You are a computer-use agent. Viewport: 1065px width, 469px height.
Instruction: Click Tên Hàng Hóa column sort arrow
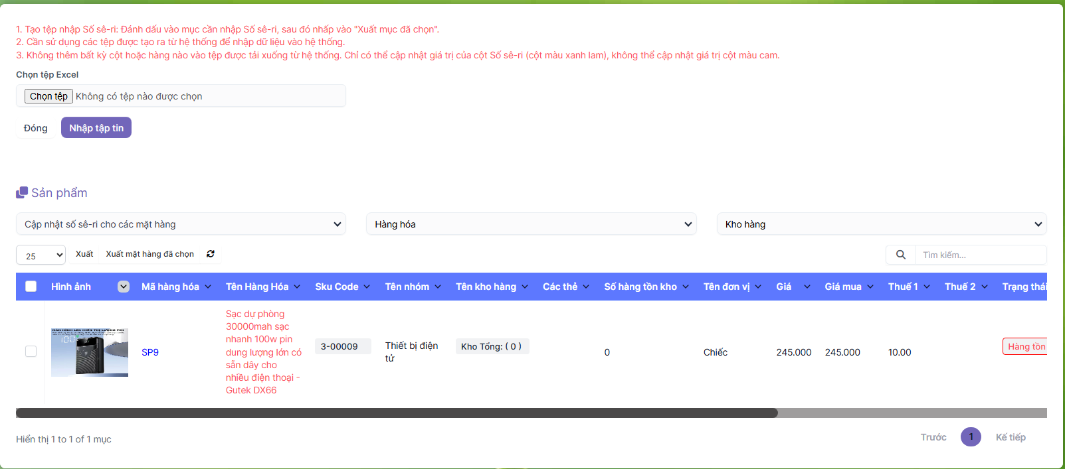(297, 287)
